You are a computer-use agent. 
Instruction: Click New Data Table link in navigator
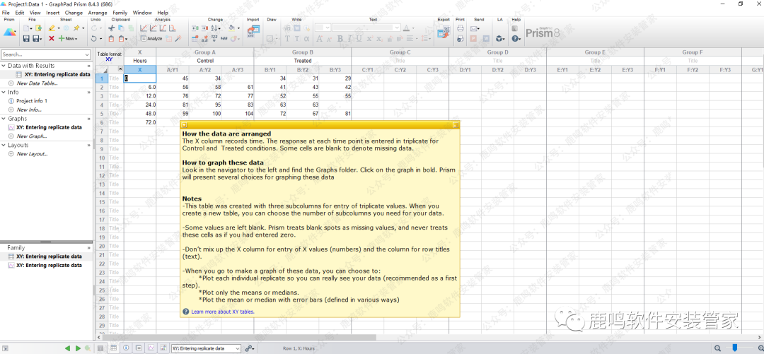(x=37, y=83)
